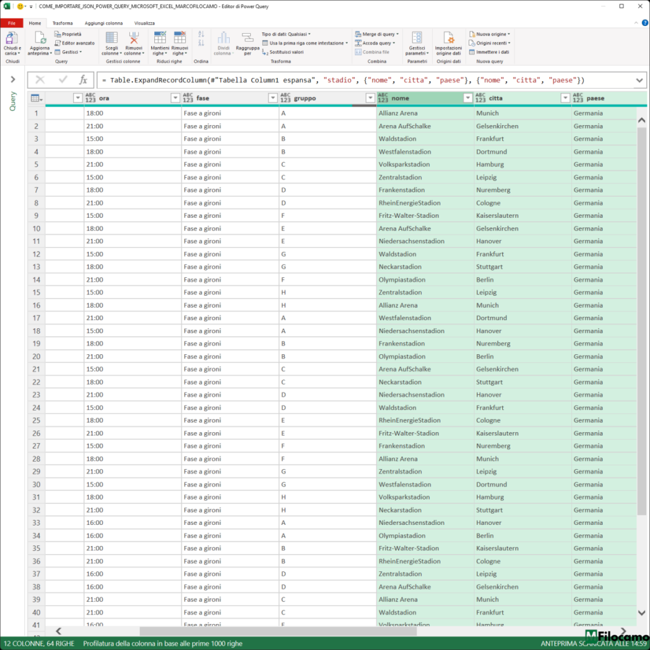This screenshot has width=650, height=650.
Task: Click cell Olympiastadion in row 14
Action: pyautogui.click(x=425, y=280)
